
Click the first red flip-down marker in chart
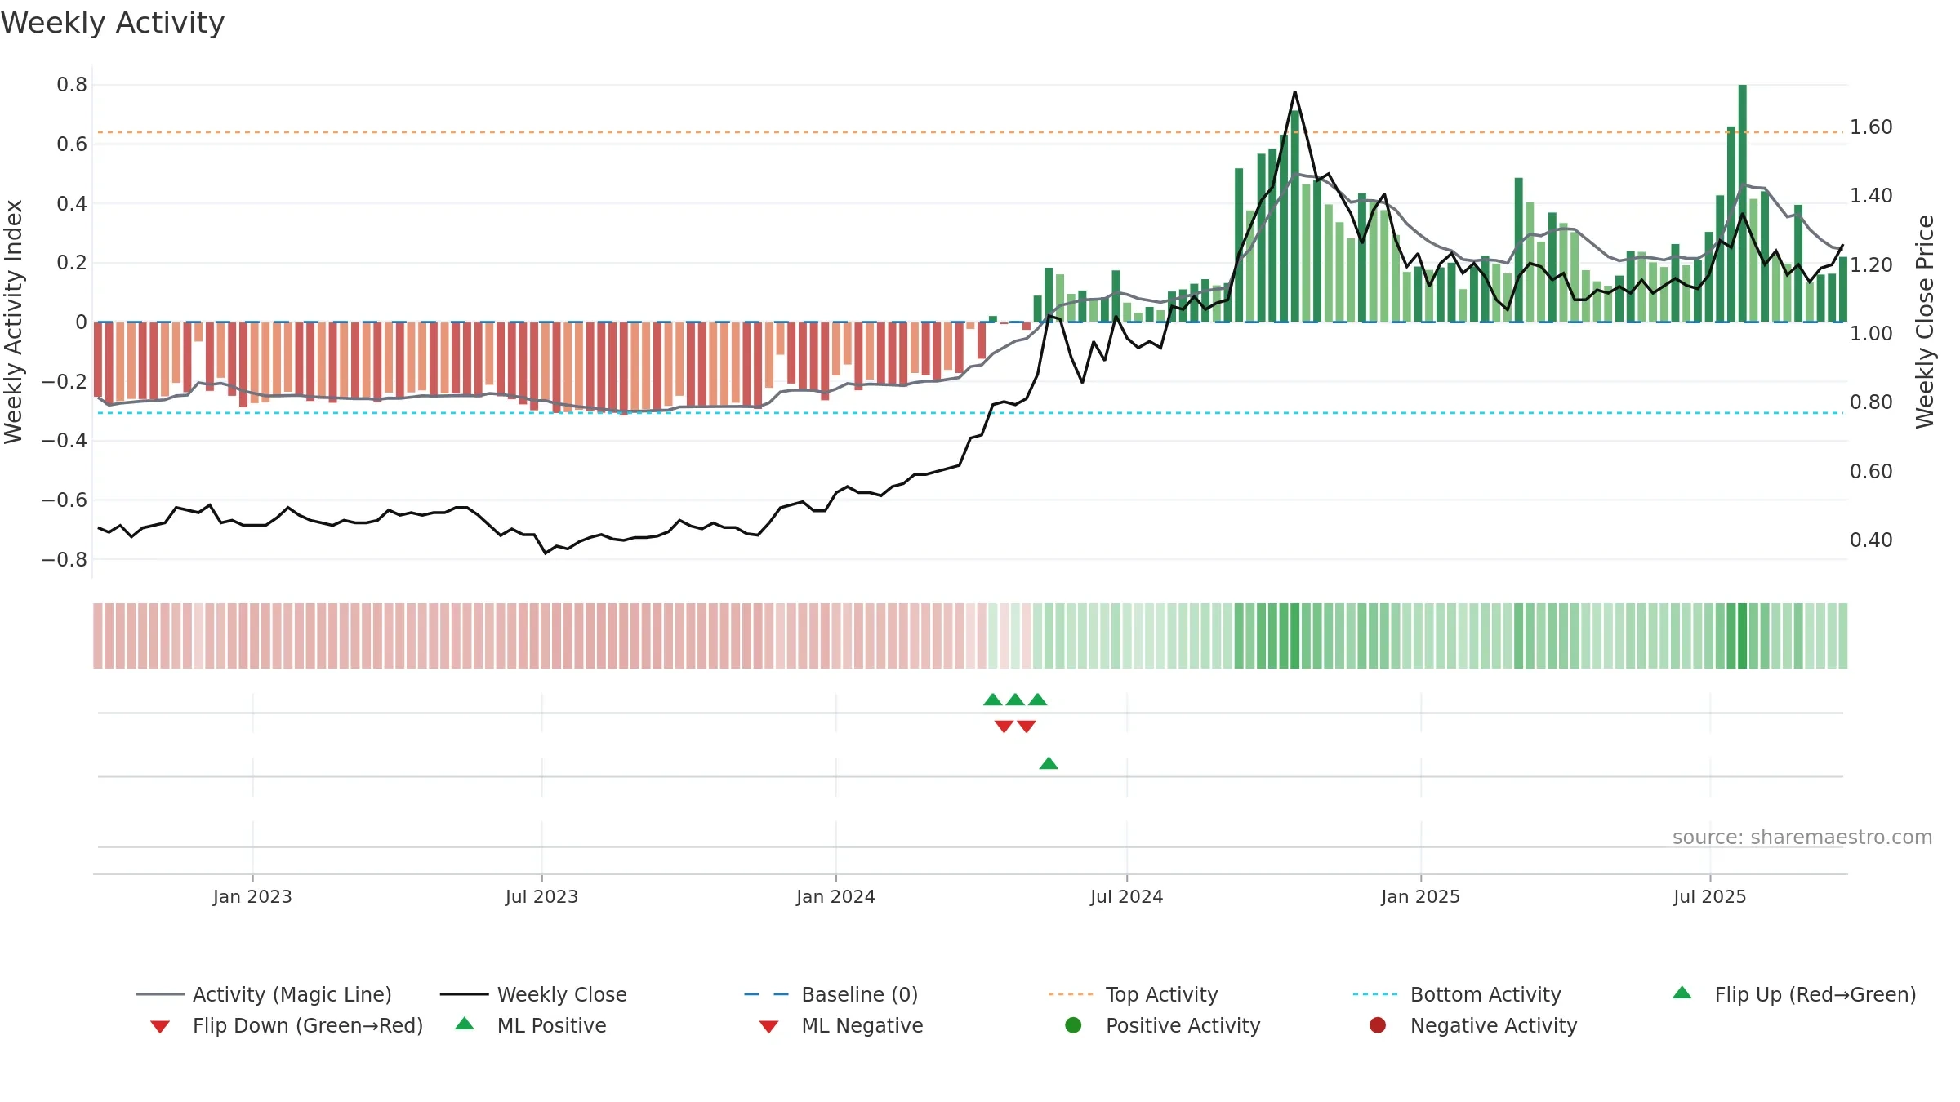click(x=1004, y=727)
